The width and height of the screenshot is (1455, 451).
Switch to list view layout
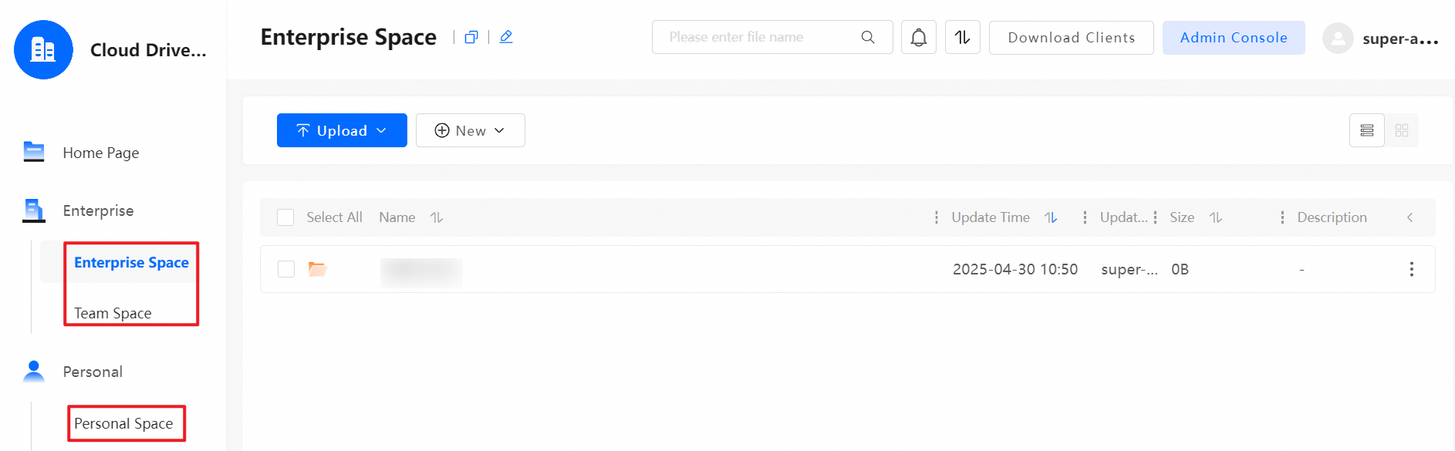click(1366, 130)
